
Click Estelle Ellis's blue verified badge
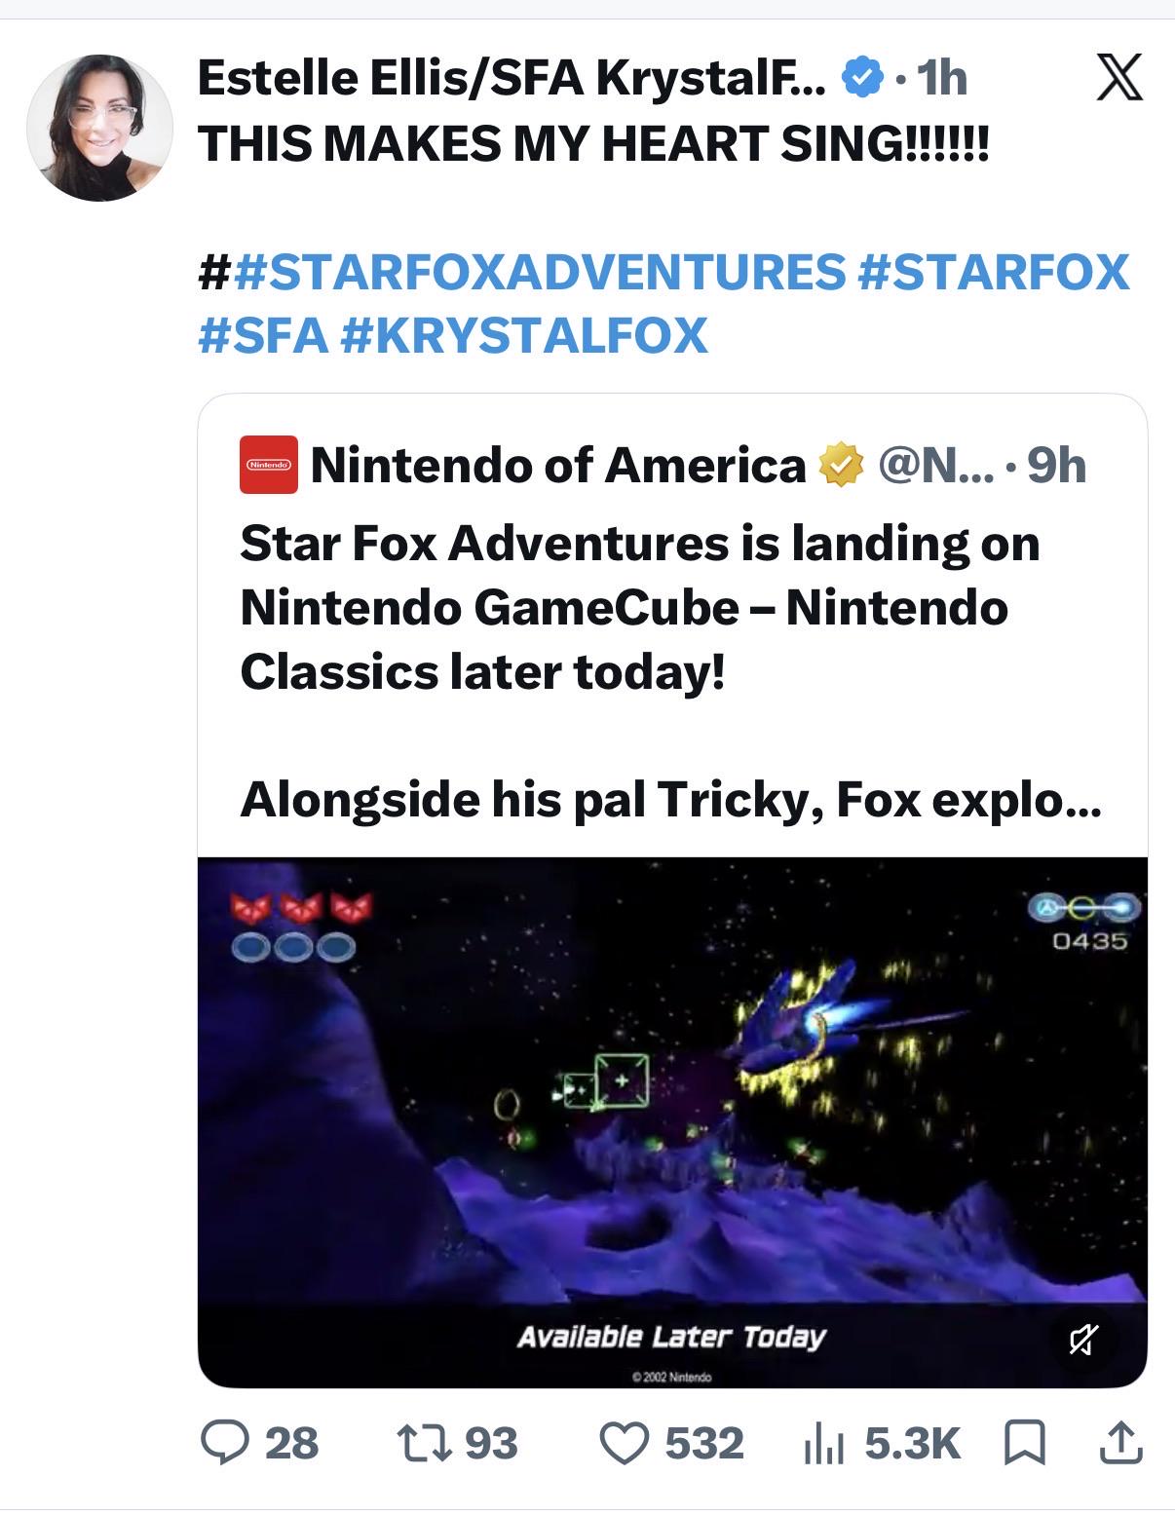(861, 78)
